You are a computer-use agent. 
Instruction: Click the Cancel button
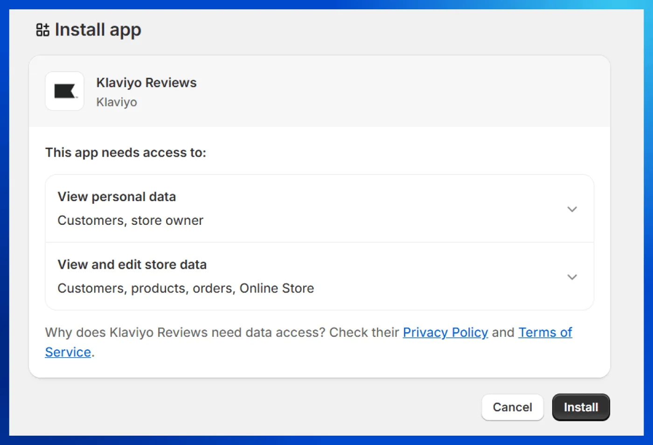point(513,407)
